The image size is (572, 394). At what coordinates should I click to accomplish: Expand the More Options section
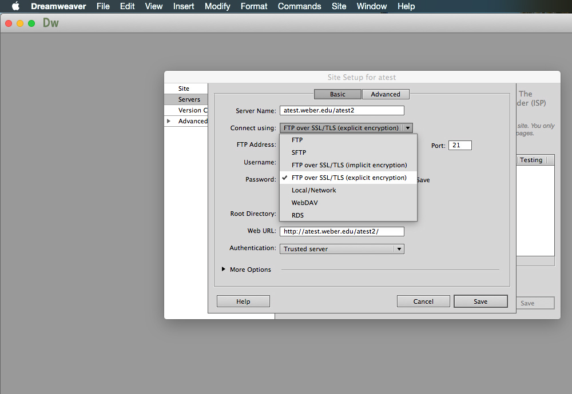[x=224, y=270]
